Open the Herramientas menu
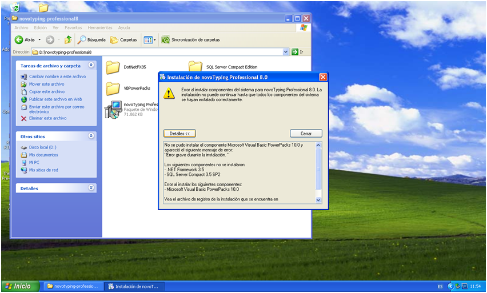The image size is (487, 293). [x=100, y=27]
